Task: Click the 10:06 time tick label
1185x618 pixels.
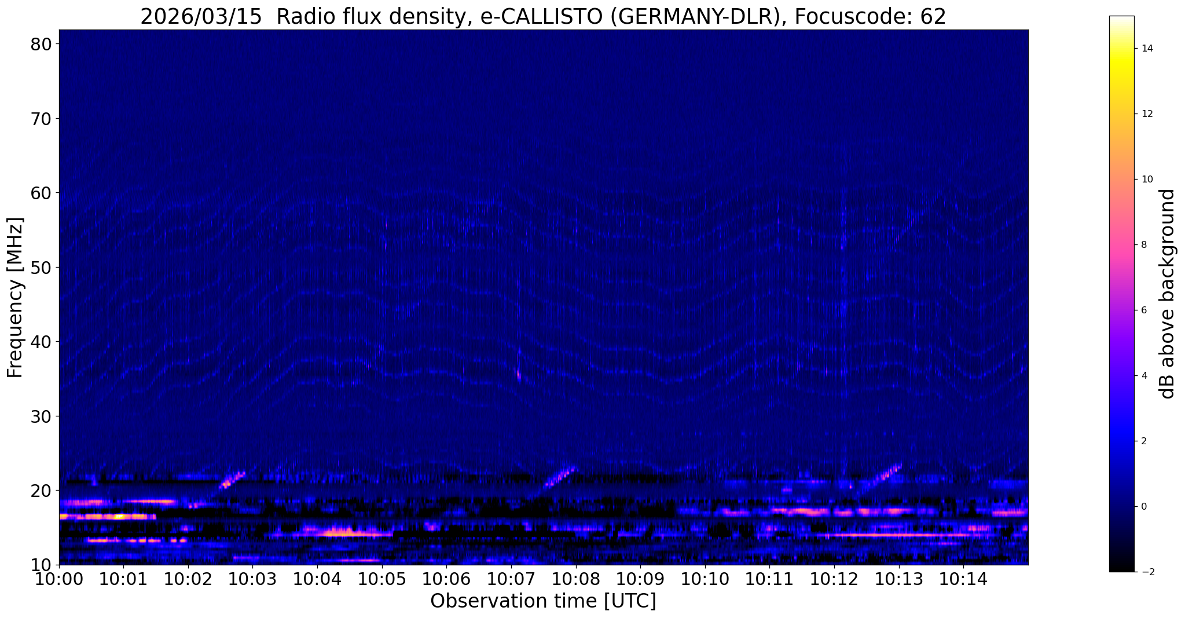Action: (x=446, y=578)
